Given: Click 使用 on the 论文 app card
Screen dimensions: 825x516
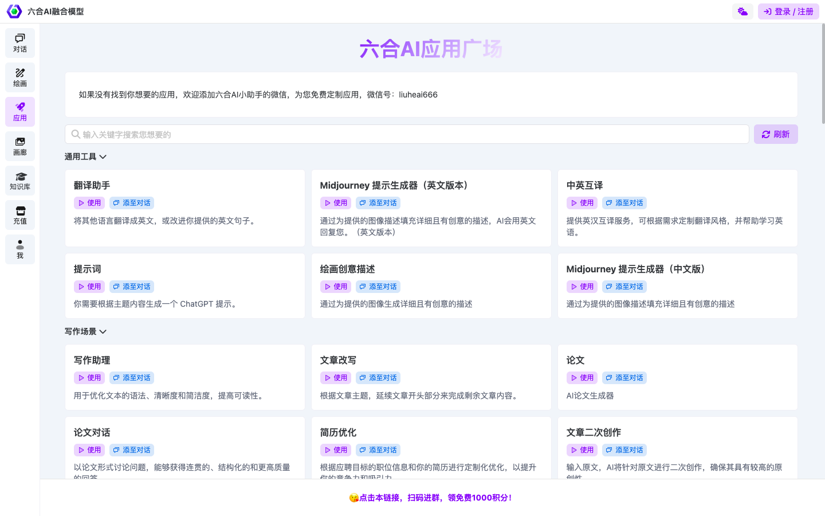Looking at the screenshot, I should (582, 377).
